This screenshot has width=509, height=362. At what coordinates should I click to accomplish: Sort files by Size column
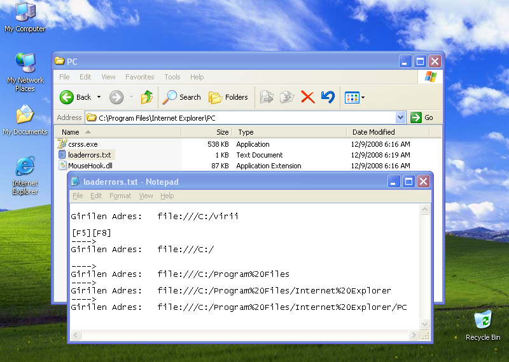coord(207,132)
